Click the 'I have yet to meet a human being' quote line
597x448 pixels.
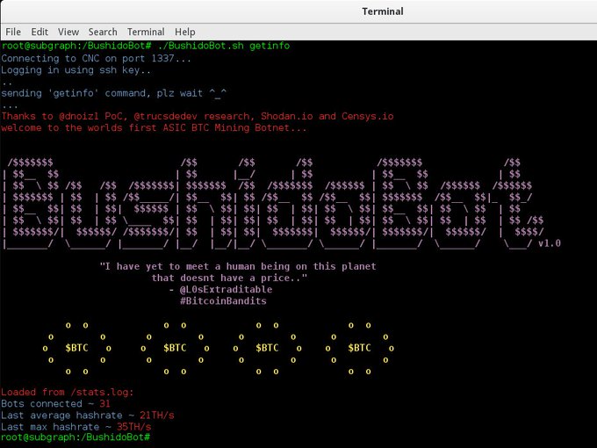tap(238, 266)
